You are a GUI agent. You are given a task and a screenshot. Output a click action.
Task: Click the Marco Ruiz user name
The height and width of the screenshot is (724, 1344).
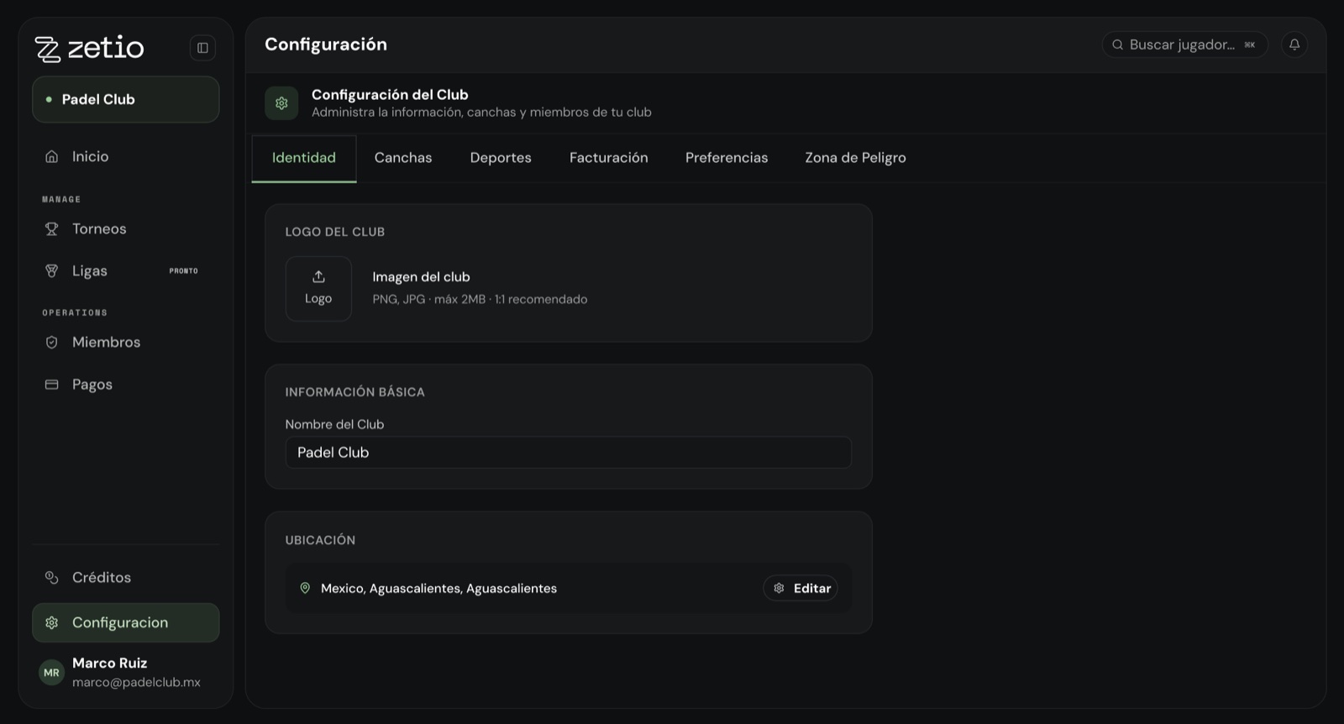[109, 664]
